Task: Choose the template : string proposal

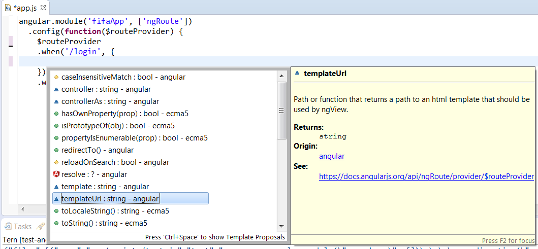Action: click(105, 187)
